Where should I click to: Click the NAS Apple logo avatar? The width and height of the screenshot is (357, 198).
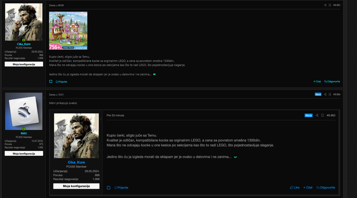click(24, 111)
